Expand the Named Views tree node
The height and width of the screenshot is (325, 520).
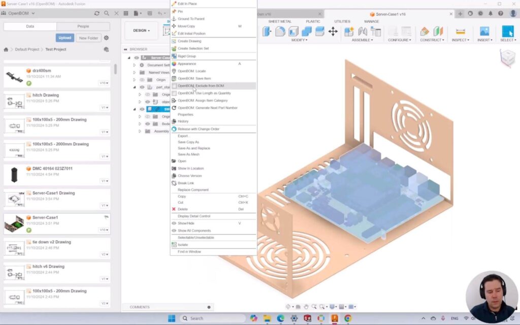tap(134, 72)
